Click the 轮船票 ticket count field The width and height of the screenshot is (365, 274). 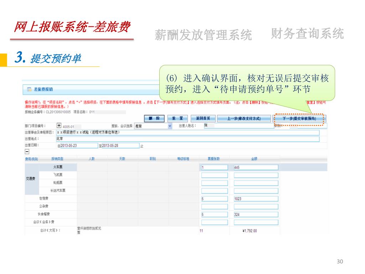(215, 183)
